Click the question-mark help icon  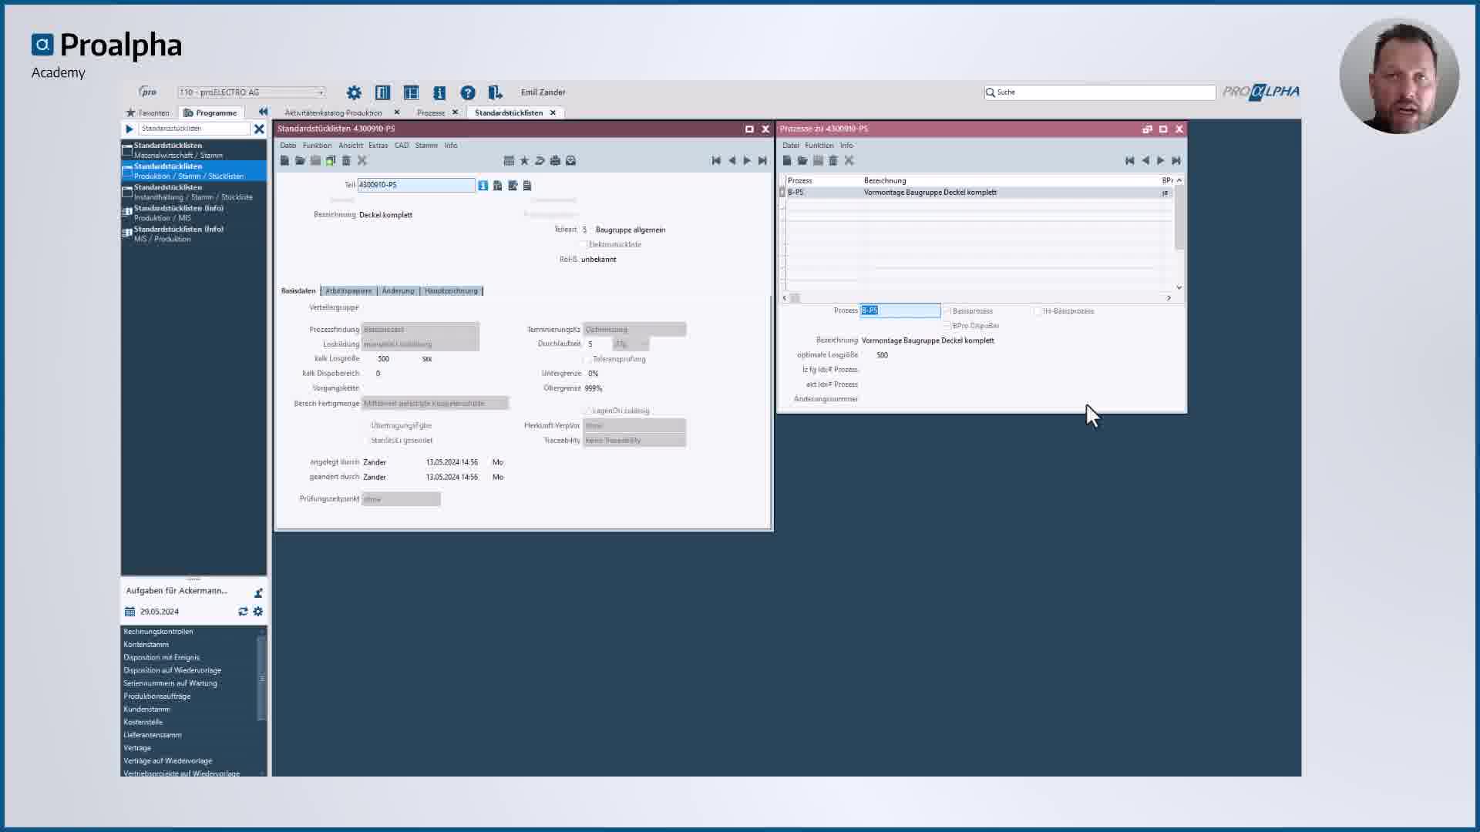pyautogui.click(x=468, y=92)
